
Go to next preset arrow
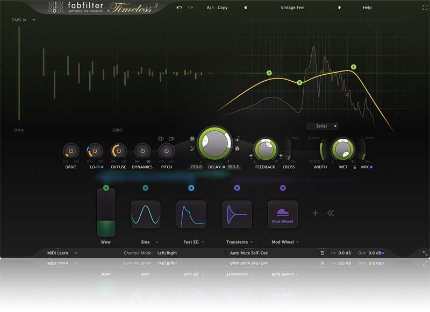click(x=340, y=8)
